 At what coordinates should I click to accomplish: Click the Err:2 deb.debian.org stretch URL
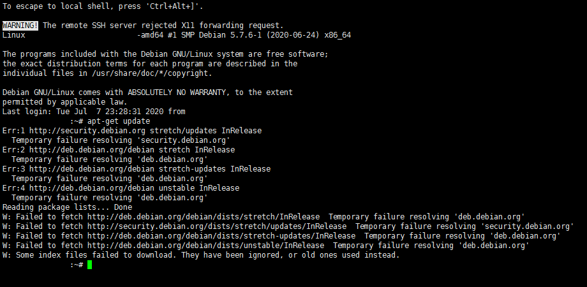[x=92, y=150]
